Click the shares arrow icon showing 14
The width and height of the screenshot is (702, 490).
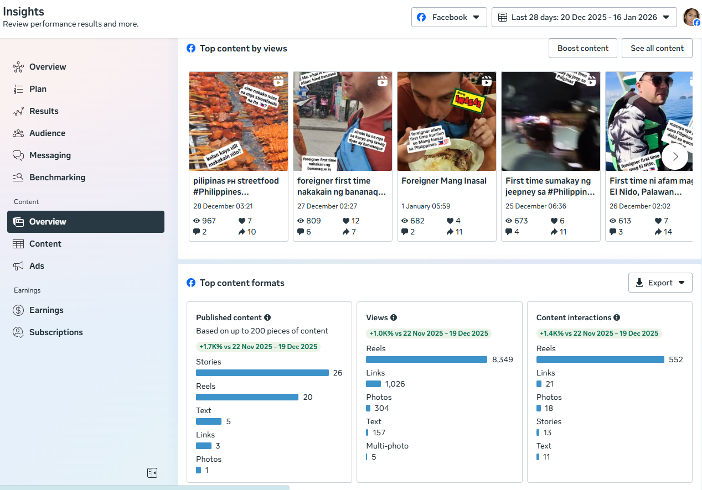pos(658,232)
